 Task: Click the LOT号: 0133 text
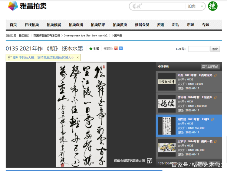[186, 79]
